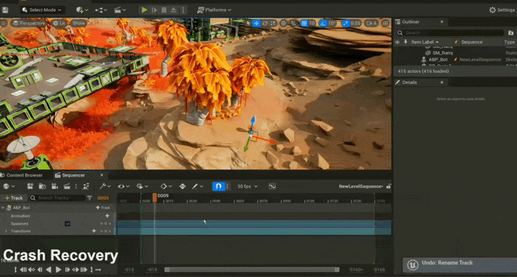Click the green Track add button

(14, 198)
